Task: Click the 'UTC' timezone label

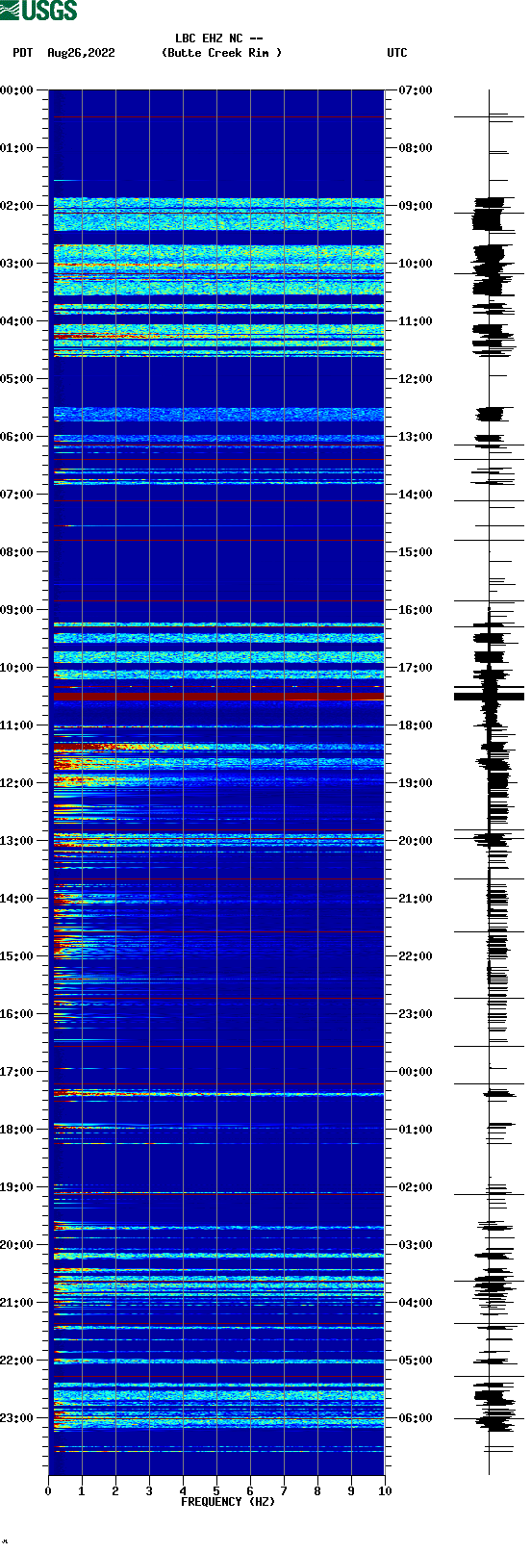Action: click(397, 53)
